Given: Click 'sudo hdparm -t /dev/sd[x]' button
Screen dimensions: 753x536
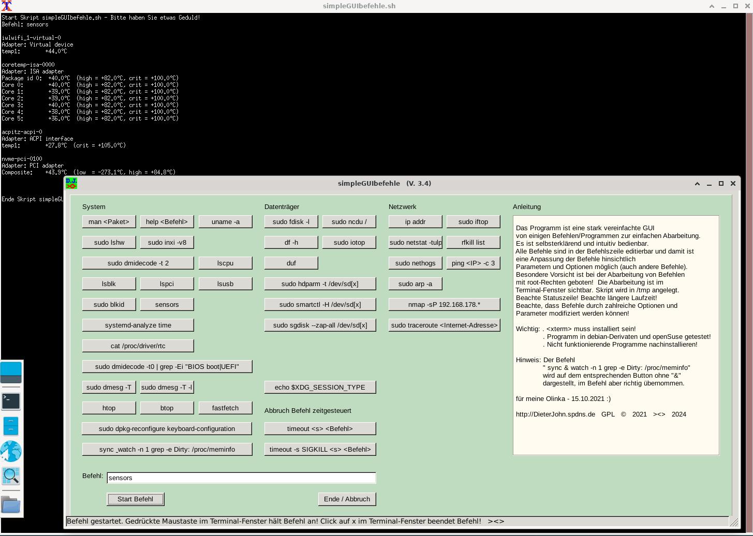Looking at the screenshot, I should [x=320, y=284].
